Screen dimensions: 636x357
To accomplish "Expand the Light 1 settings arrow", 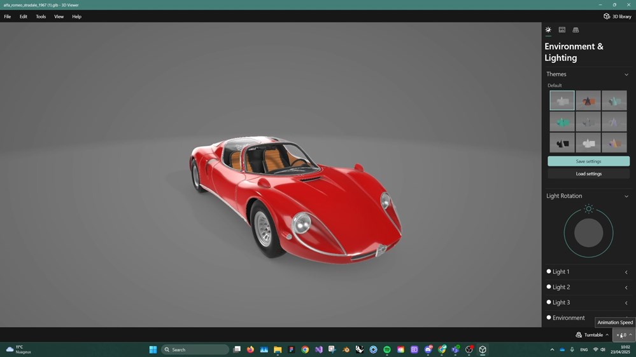I will [x=626, y=272].
